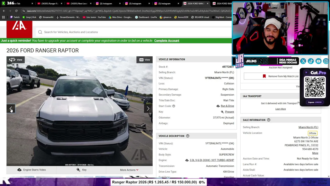The image size is (330, 186).
Task: Click the Offsite location badge
Action: (x=312, y=133)
